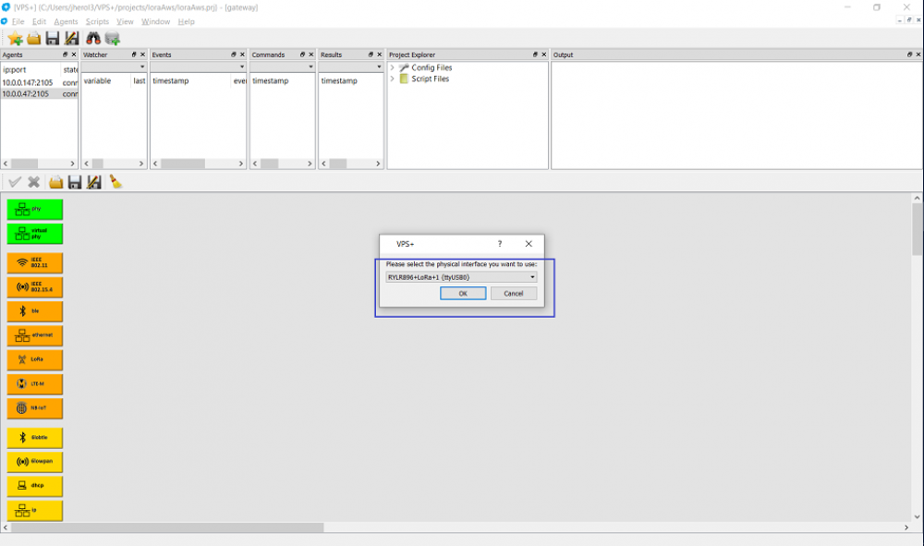Select the dhcp block
Image resolution: width=924 pixels, height=546 pixels.
tap(35, 486)
